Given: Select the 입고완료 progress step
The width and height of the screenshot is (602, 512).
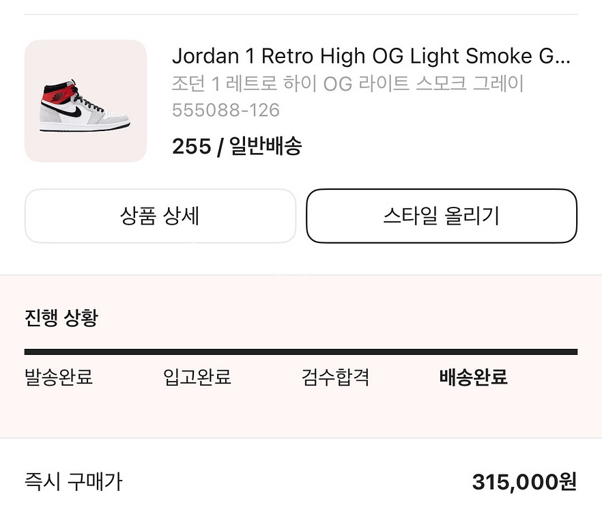Looking at the screenshot, I should (197, 377).
